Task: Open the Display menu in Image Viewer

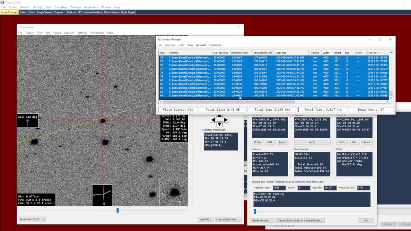Action: click(30, 33)
